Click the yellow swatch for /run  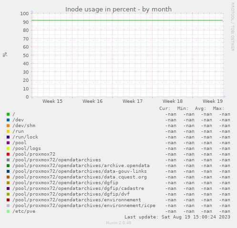click(8, 131)
